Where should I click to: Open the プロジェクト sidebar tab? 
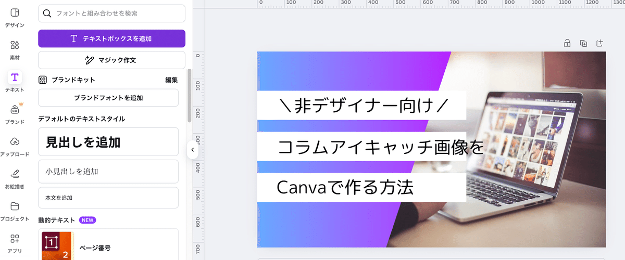pos(15,211)
